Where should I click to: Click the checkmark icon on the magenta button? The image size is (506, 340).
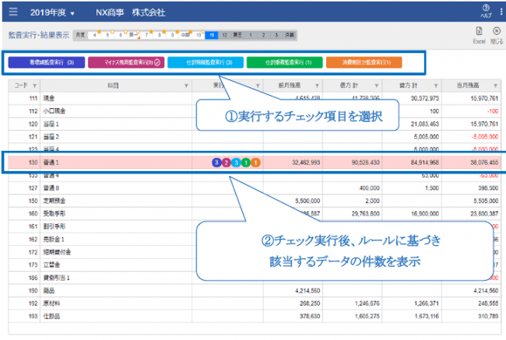157,62
